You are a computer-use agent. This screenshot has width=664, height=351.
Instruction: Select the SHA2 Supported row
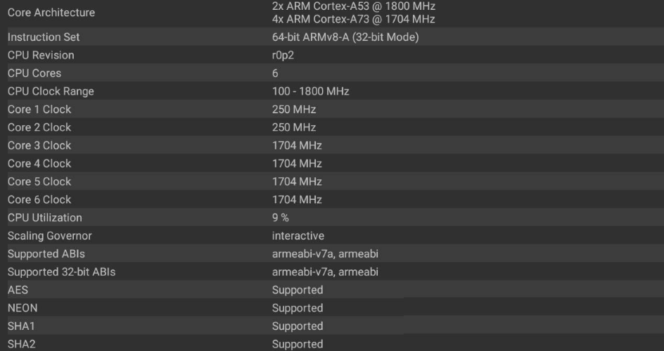click(x=332, y=343)
